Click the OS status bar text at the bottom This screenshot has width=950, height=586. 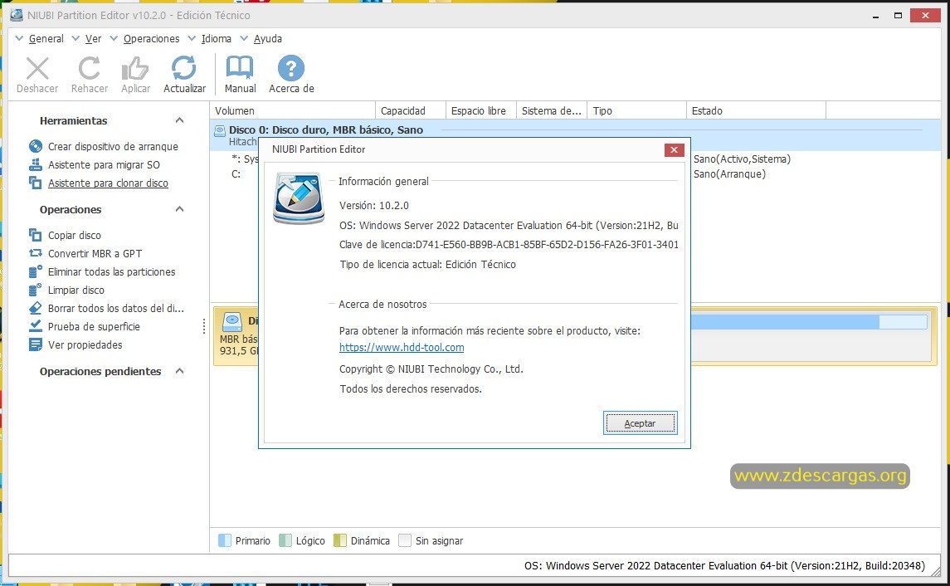click(x=724, y=565)
